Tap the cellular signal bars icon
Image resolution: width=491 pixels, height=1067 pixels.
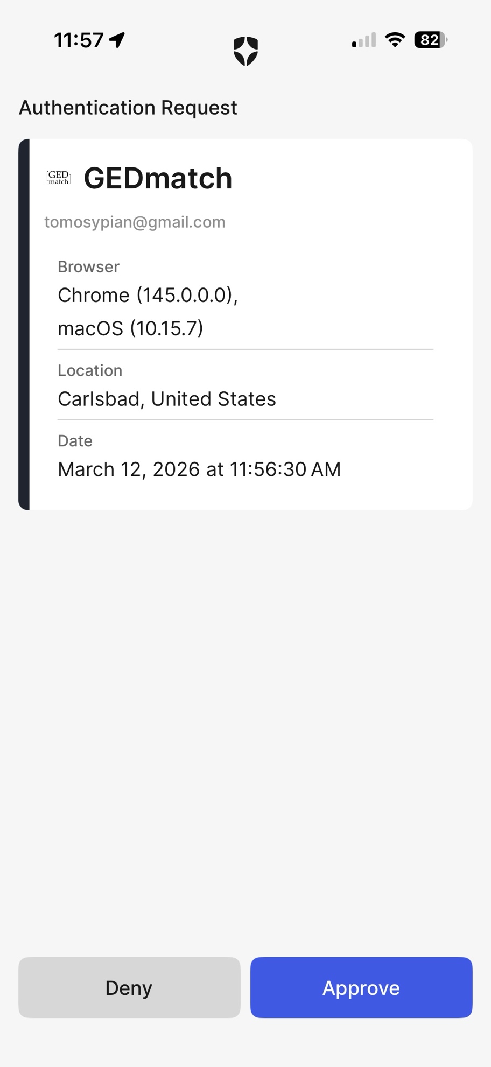364,40
